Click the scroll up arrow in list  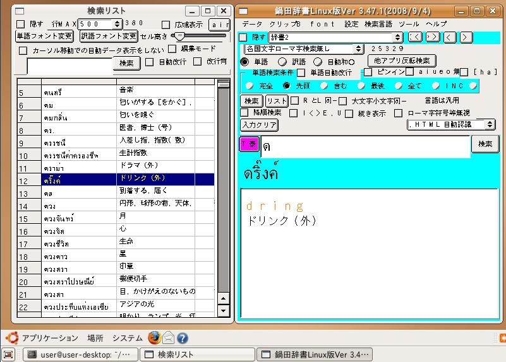pos(224,298)
